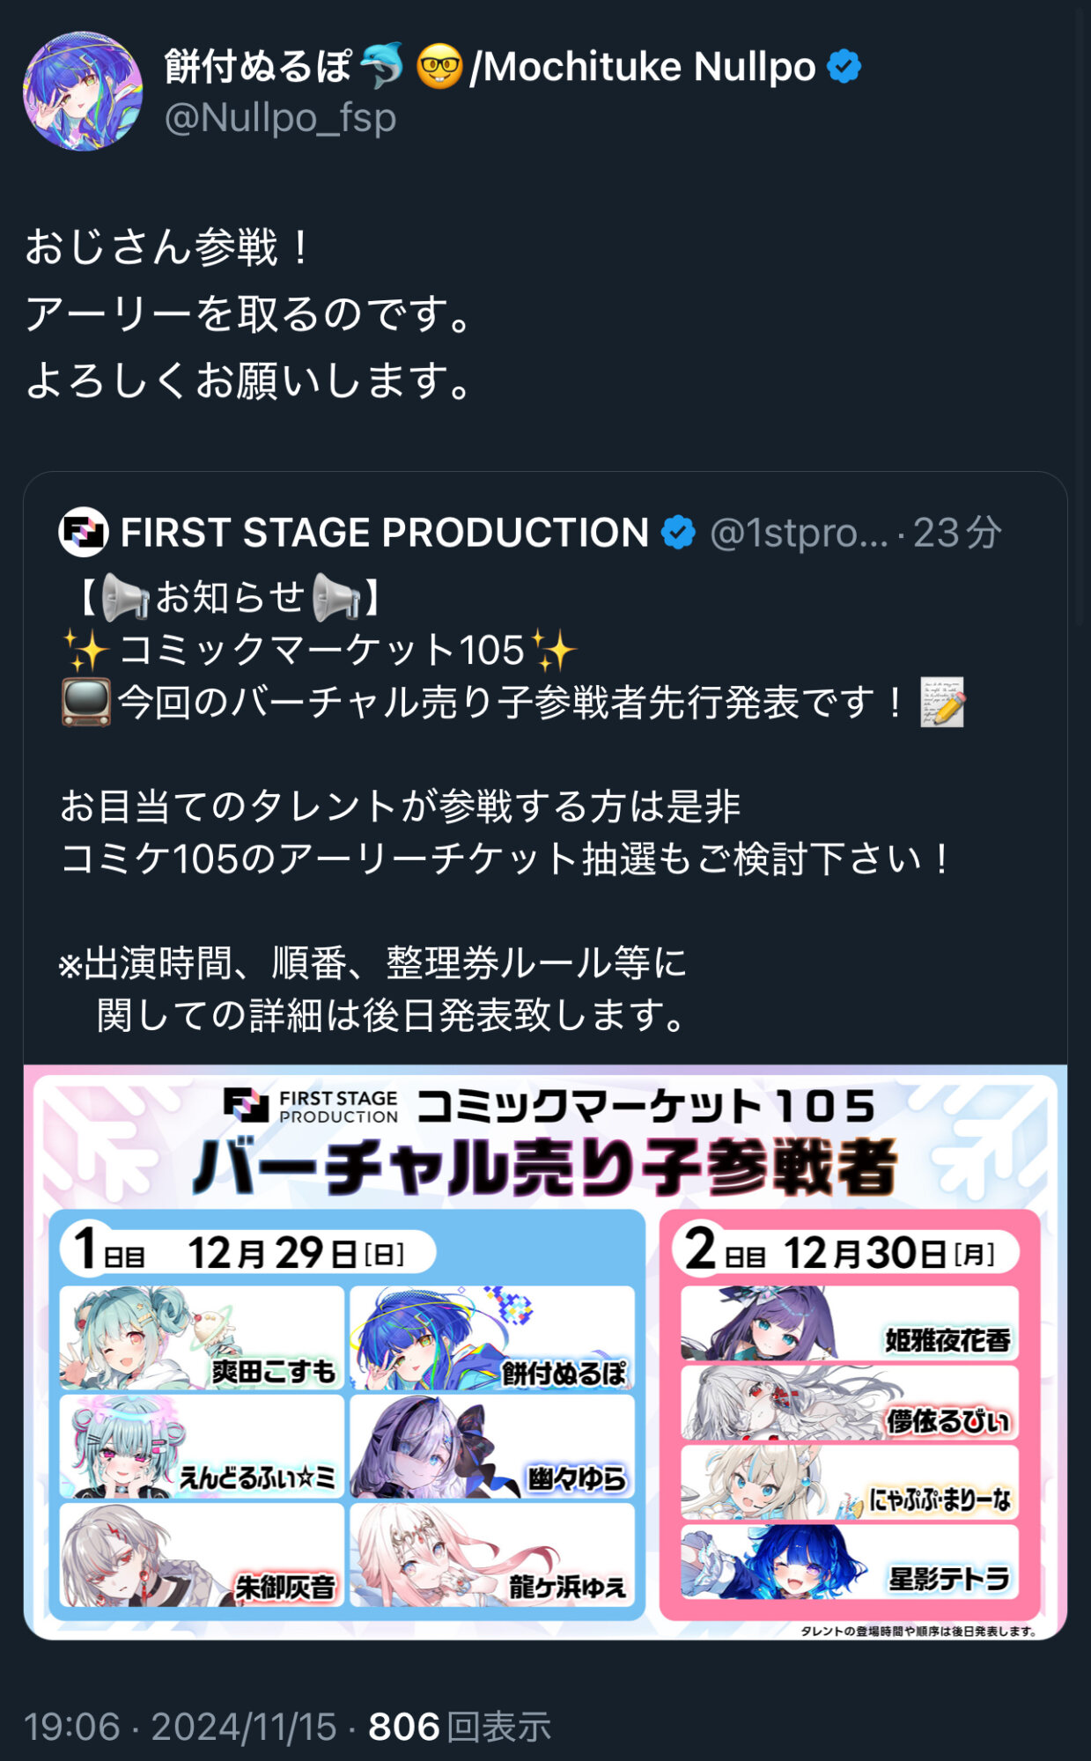This screenshot has height=1761, width=1091.
Task: Click the 2日目 12月30日 day header
Action: [846, 1251]
